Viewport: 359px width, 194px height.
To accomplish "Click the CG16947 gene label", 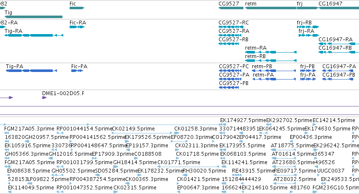I will (x=330, y=4).
